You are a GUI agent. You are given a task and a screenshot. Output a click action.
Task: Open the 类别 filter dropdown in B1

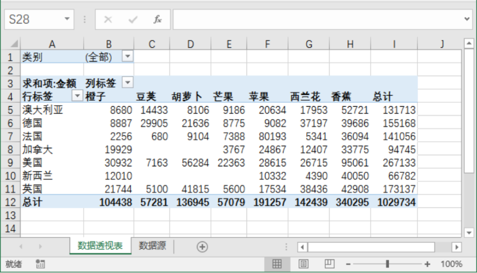pyautogui.click(x=128, y=56)
